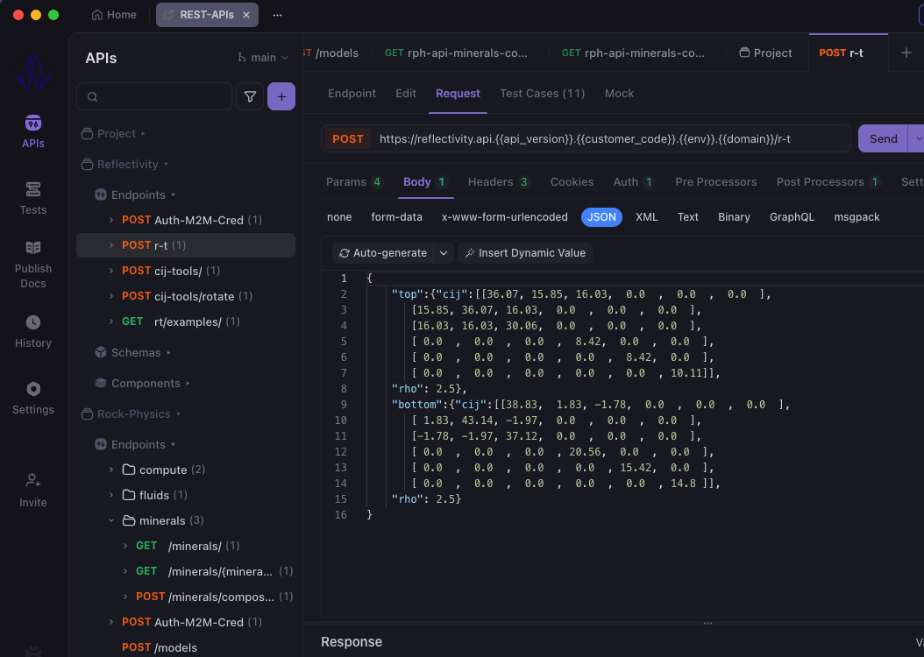
Task: Open Settings in left sidebar
Action: 33,398
